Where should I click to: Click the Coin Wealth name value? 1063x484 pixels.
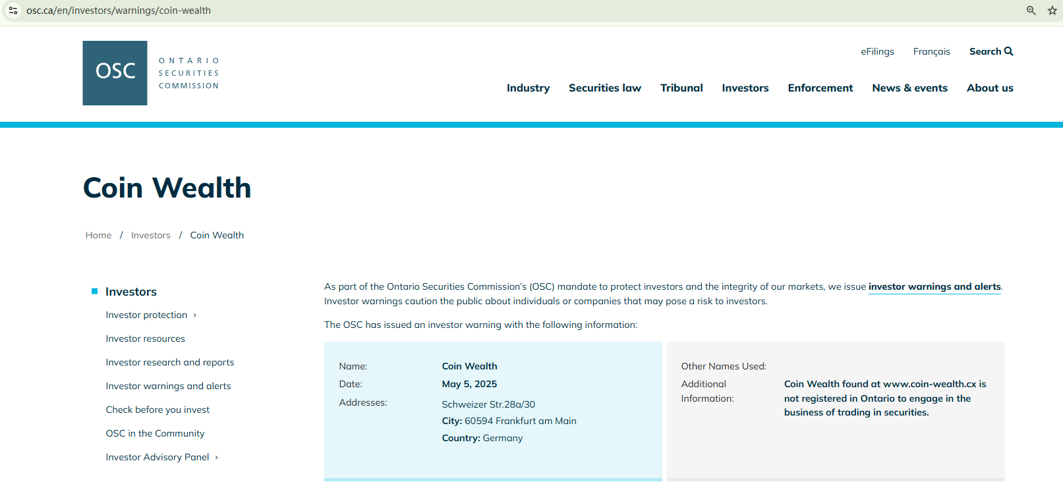470,367
